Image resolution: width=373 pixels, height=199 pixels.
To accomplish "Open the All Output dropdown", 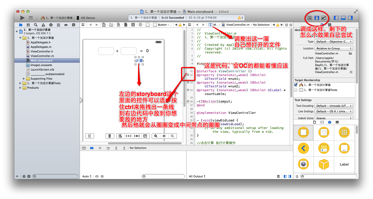I will 197,177.
